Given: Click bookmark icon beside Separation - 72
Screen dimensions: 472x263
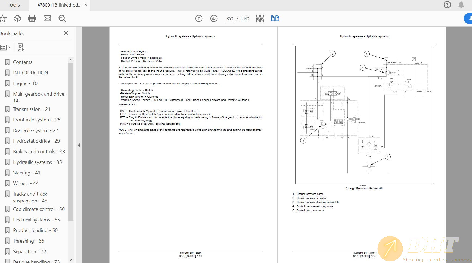Looking at the screenshot, I should [7, 252].
